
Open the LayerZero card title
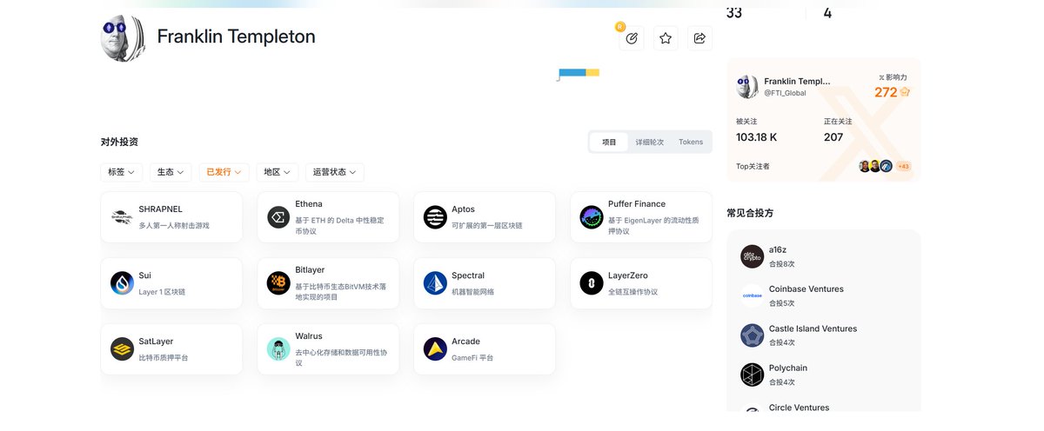tap(628, 275)
